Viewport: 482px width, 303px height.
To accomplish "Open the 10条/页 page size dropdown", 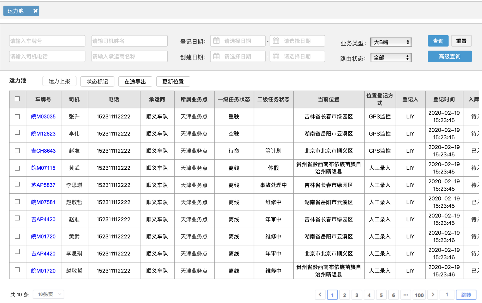I will coord(48,294).
